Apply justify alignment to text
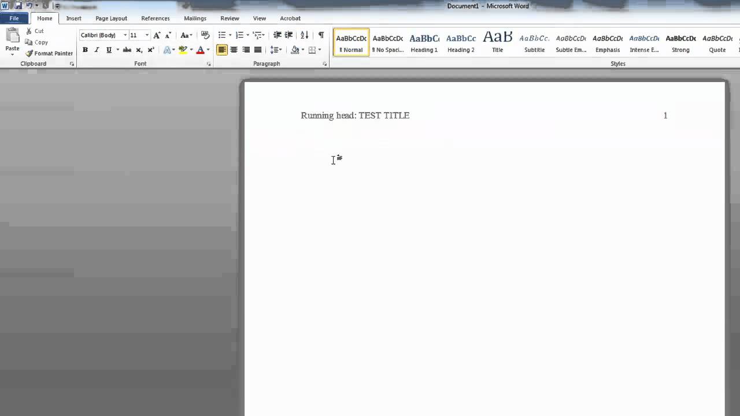The height and width of the screenshot is (416, 740). click(x=258, y=50)
